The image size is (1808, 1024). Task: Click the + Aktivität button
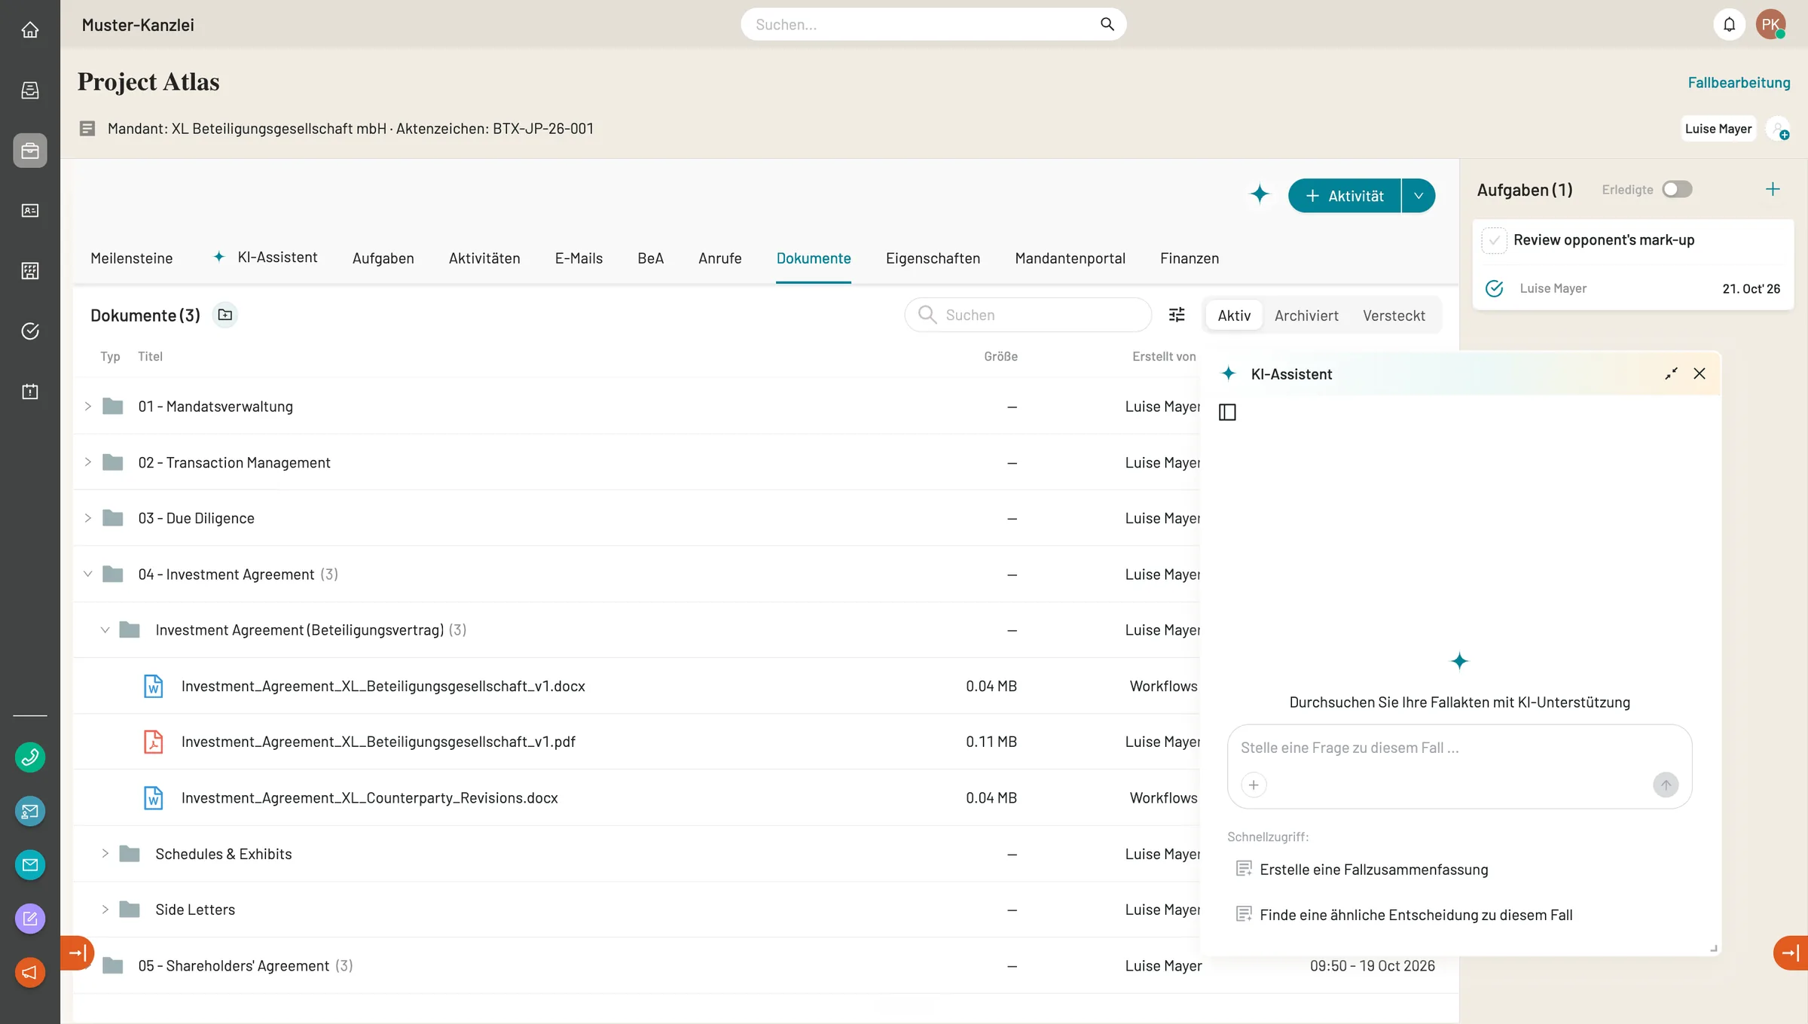(1345, 196)
